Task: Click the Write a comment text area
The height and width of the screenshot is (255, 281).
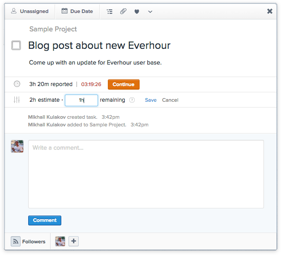Action: (146, 174)
